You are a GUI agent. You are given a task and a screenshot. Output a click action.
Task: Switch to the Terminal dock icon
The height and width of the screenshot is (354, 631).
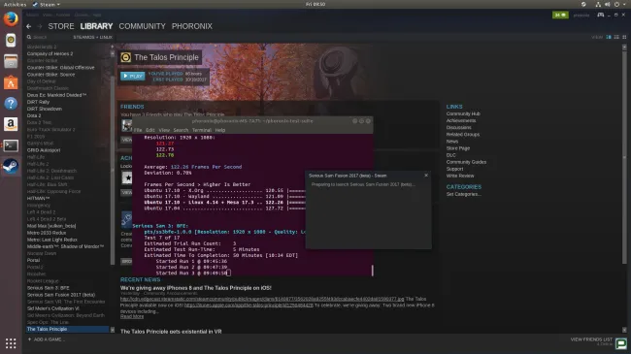click(11, 145)
